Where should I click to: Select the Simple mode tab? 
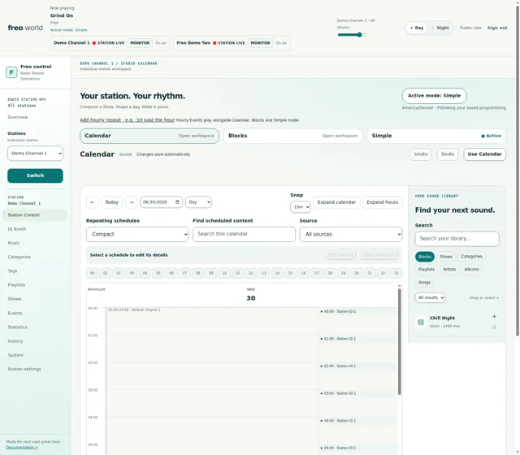click(x=436, y=136)
